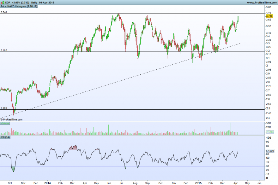Image resolution: width=278 pixels, height=185 pixels.
Task: Click the EDP ticker name
Action: (8, 3)
